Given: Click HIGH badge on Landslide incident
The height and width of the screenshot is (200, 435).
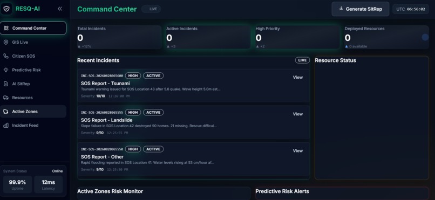Looking at the screenshot, I should tap(133, 113).
